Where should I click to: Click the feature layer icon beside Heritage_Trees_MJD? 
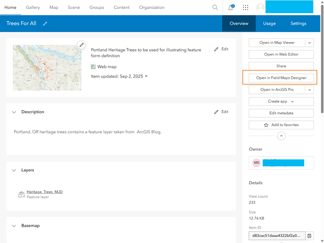pyautogui.click(x=21, y=194)
